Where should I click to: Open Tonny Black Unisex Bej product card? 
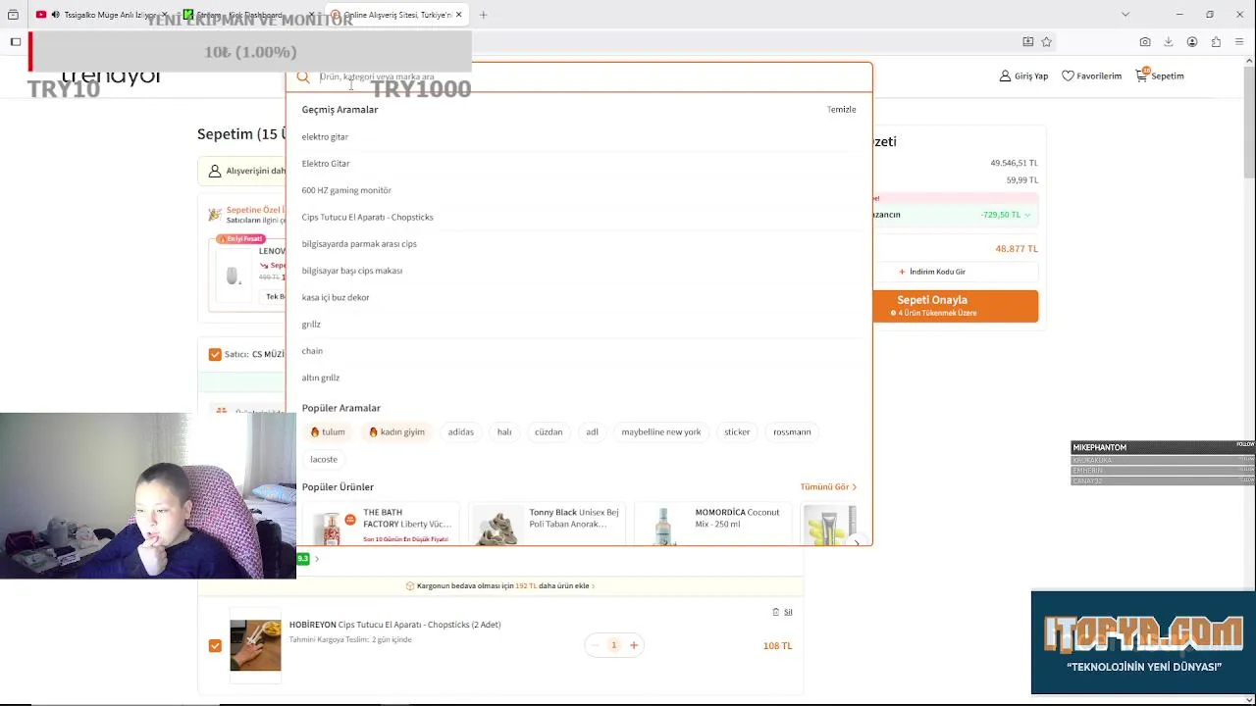tap(547, 525)
